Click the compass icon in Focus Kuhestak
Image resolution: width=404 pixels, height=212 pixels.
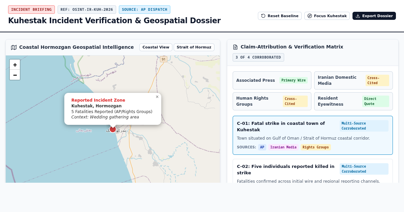click(310, 16)
